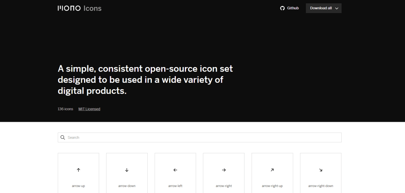Choose the arrow-right icon
405x193 pixels.
click(x=224, y=170)
